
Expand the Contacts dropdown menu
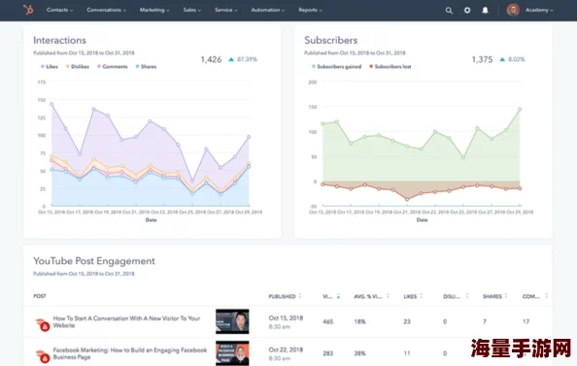pyautogui.click(x=59, y=10)
